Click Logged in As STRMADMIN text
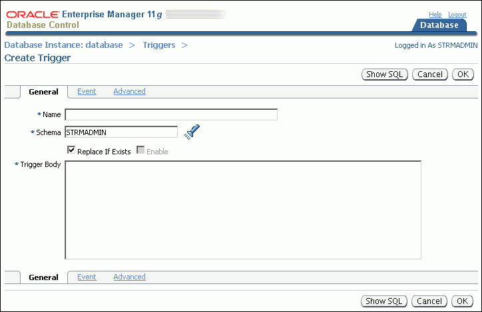482x312 pixels. [436, 45]
